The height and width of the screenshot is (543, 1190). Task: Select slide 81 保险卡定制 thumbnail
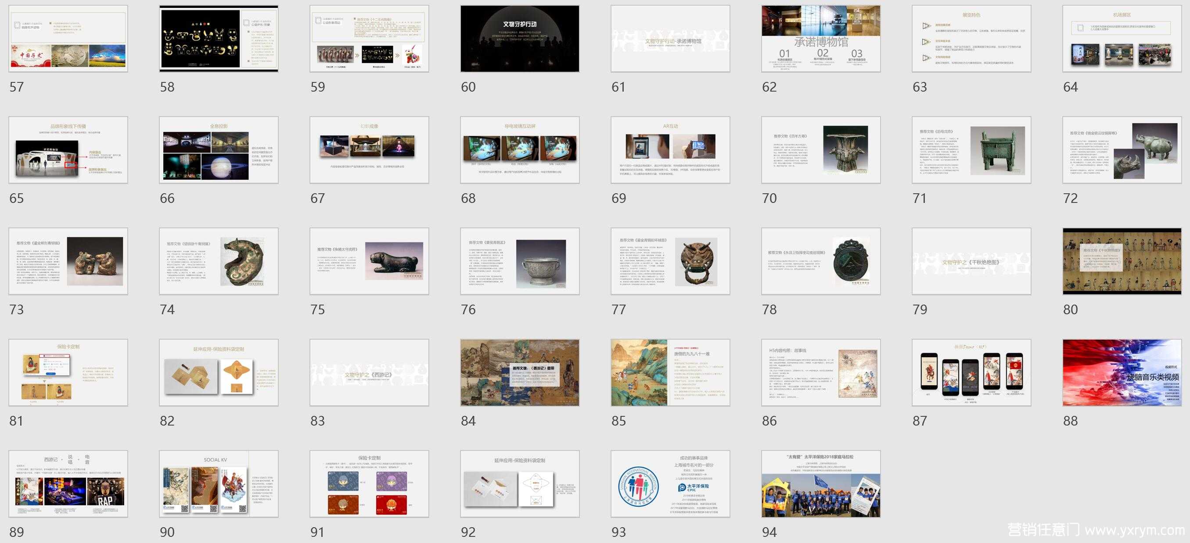pyautogui.click(x=68, y=373)
